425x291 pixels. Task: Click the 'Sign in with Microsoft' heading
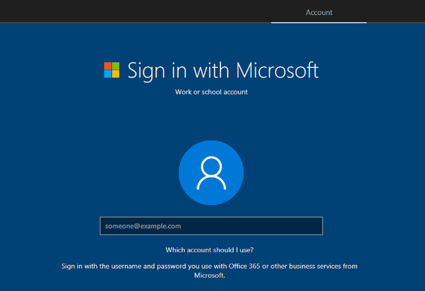[223, 70]
